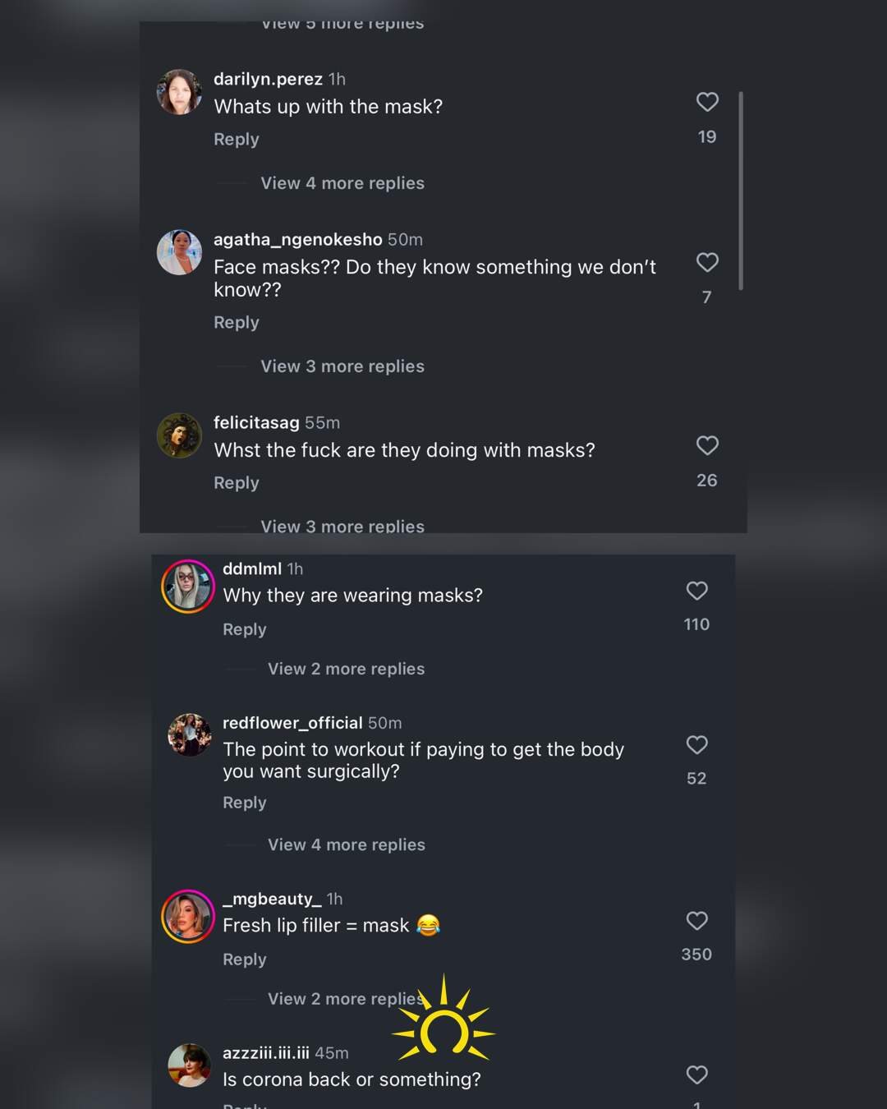
Task: Like felicitasag's comment with the heart
Action: click(x=707, y=445)
